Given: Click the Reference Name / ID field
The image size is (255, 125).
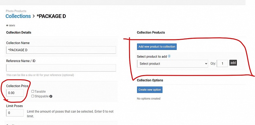Looking at the screenshot, I should click(x=61, y=68).
